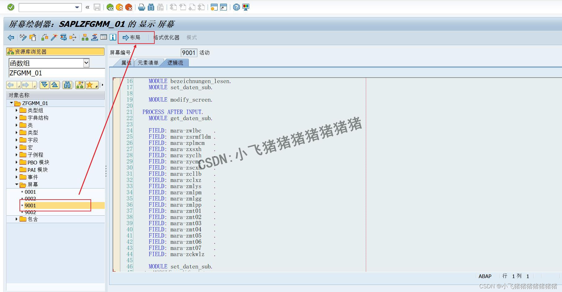Click the 资源库浏览器 repository browser button
The width and height of the screenshot is (562, 292).
[55, 52]
